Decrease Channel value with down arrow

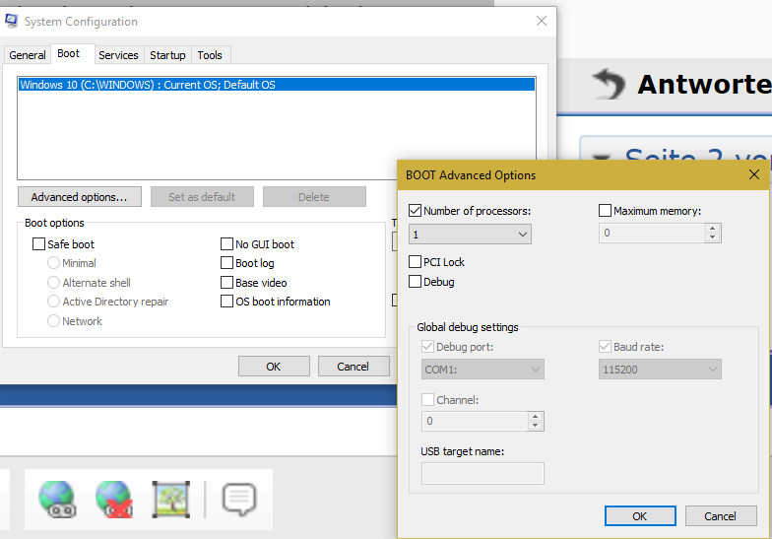coord(536,426)
